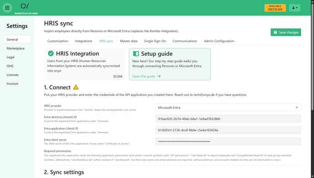Open the guide link
This screenshot has height=178, width=314.
[147, 76]
